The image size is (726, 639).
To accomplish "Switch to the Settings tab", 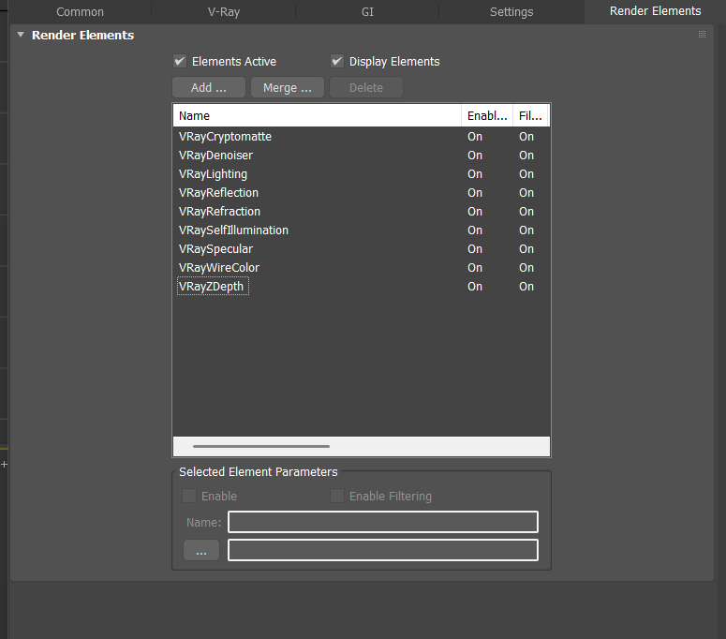I will click(511, 11).
